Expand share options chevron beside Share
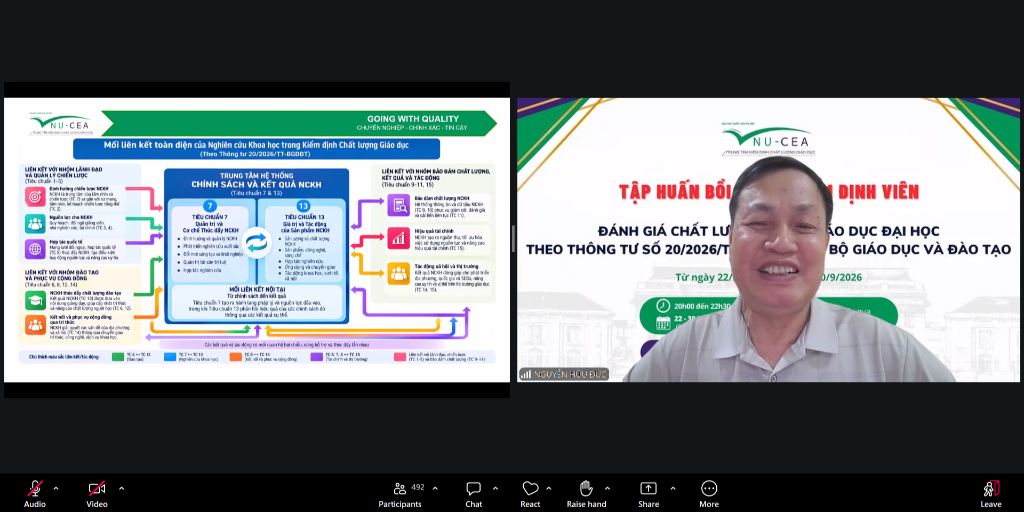Screen dimensions: 1024x512 [x=673, y=488]
